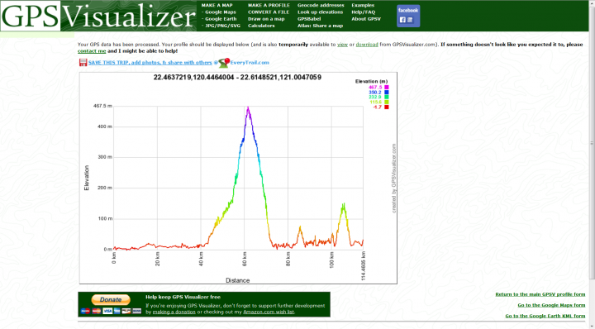Click 'created by GPSVisualizer.com' vertical text
This screenshot has height=329, width=595.
(394, 179)
